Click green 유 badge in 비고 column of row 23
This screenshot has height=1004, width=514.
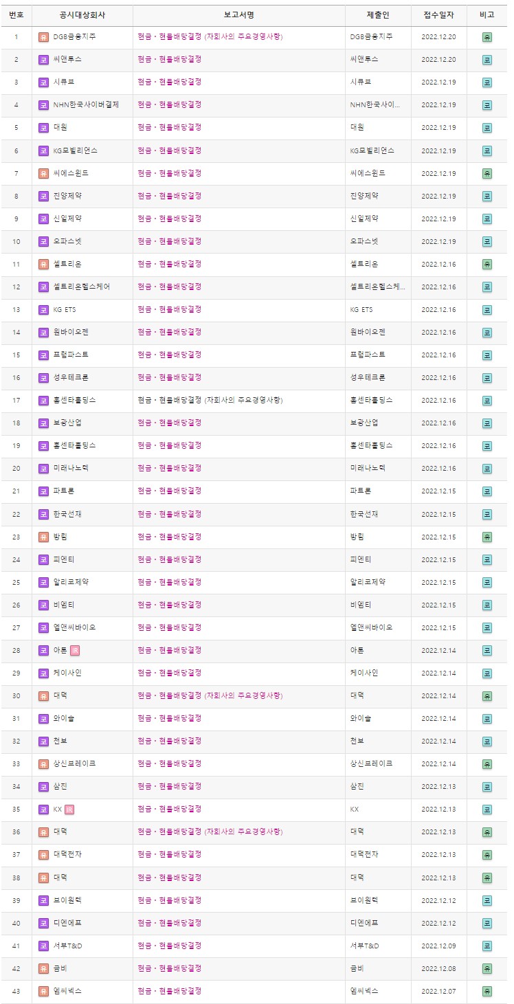coord(487,537)
